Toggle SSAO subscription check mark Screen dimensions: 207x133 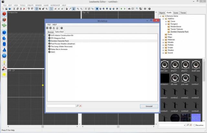(x=49, y=52)
